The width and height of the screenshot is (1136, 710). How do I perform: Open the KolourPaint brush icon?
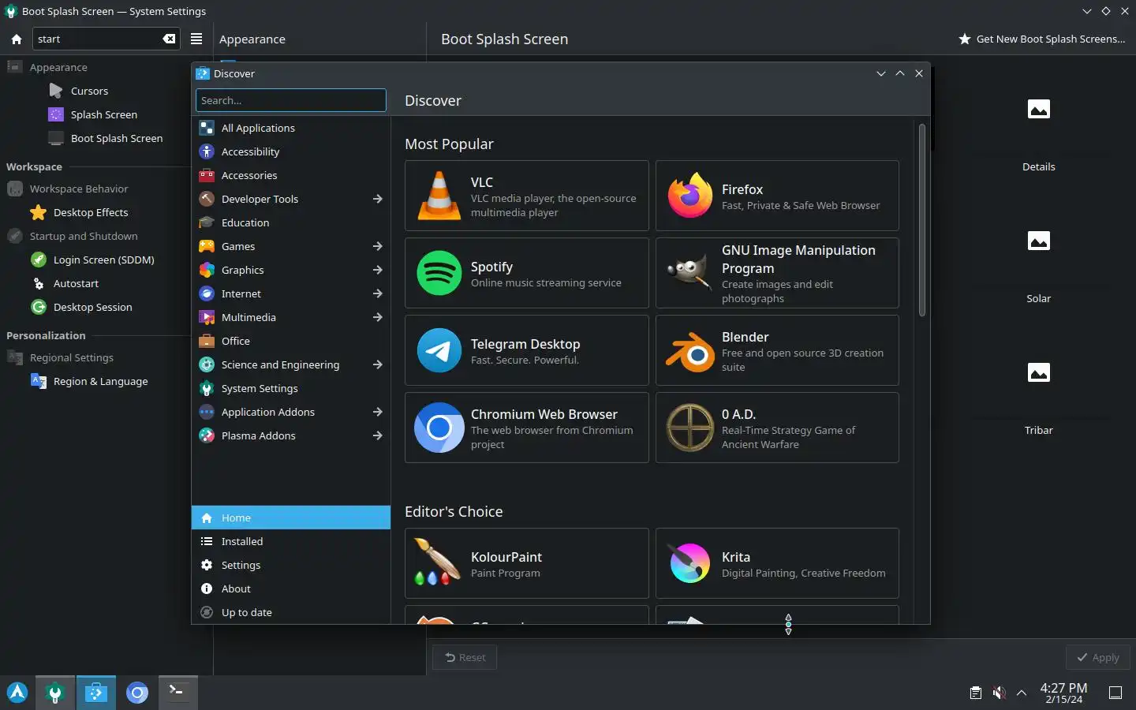point(437,562)
